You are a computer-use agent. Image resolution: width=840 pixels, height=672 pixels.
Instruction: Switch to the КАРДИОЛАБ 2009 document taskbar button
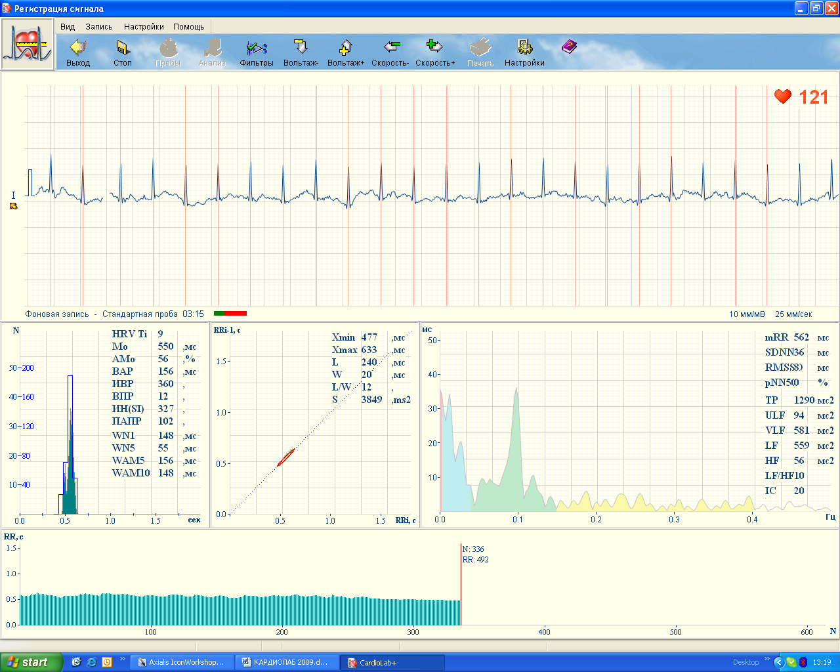[x=287, y=662]
